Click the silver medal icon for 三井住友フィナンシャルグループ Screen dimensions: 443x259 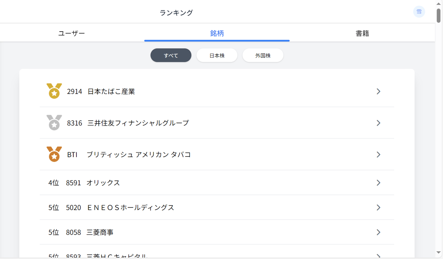[54, 123]
